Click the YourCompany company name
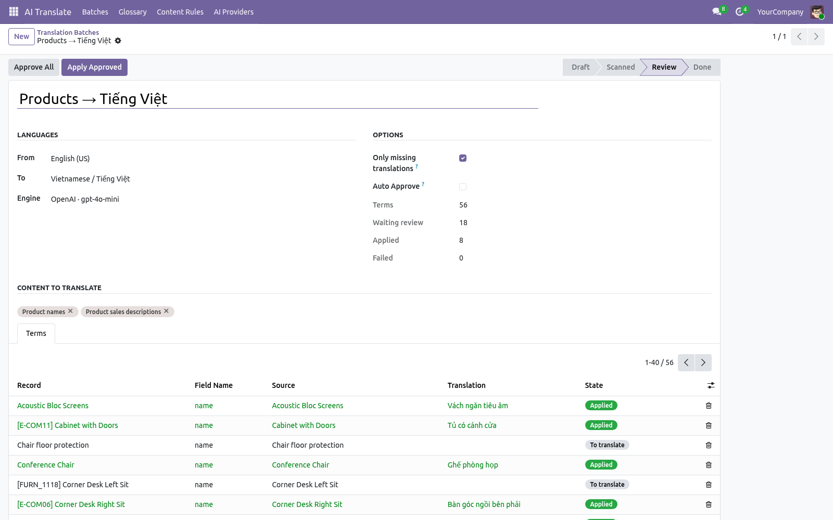Viewport: 833px width, 520px height. pyautogui.click(x=780, y=12)
